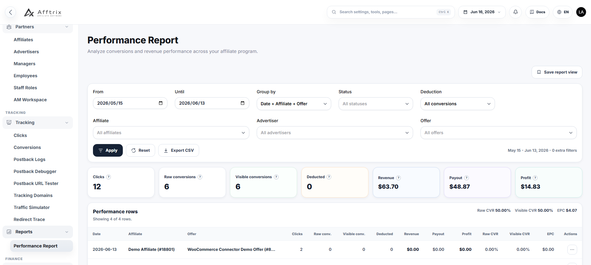Image resolution: width=591 pixels, height=265 pixels.
Task: Open the Conversions sidebar item
Action: (x=27, y=147)
